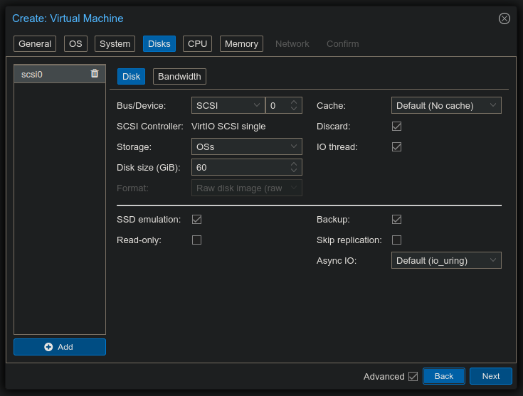The image size is (523, 396).
Task: Click the Next button
Action: [490, 376]
